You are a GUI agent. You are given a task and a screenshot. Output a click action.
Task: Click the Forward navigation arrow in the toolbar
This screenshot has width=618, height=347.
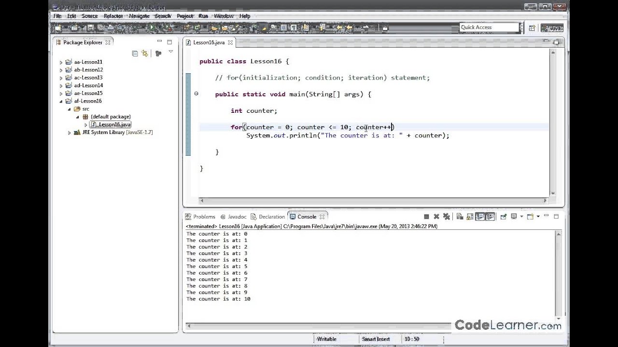(x=366, y=27)
